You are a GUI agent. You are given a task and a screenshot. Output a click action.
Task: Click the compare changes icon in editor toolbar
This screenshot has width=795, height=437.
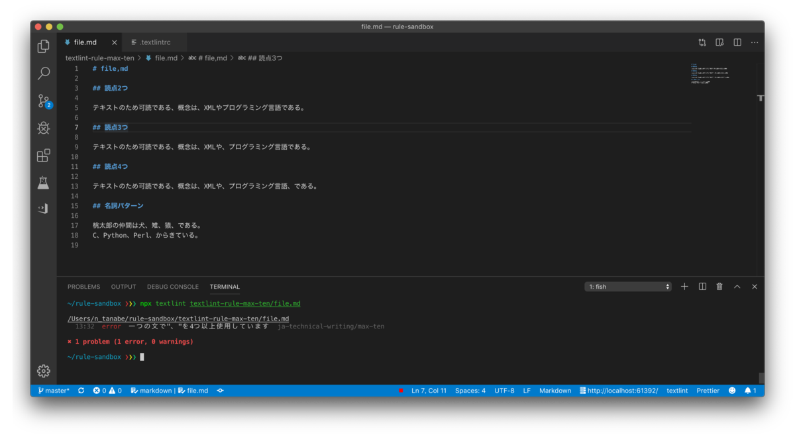[x=702, y=42]
